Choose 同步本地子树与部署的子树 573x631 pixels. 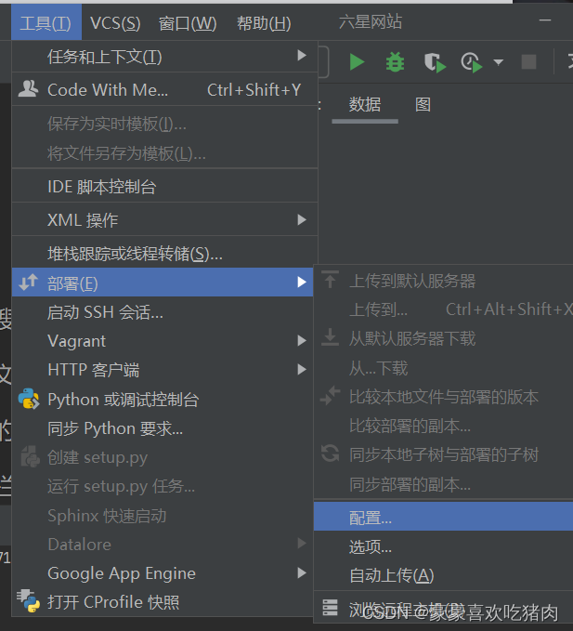coord(444,454)
